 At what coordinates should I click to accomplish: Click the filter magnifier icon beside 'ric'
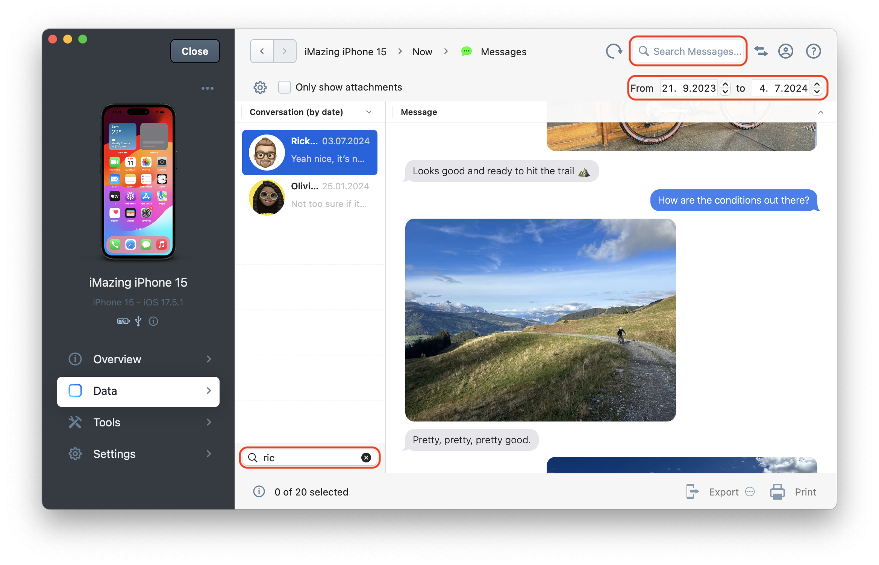[253, 458]
